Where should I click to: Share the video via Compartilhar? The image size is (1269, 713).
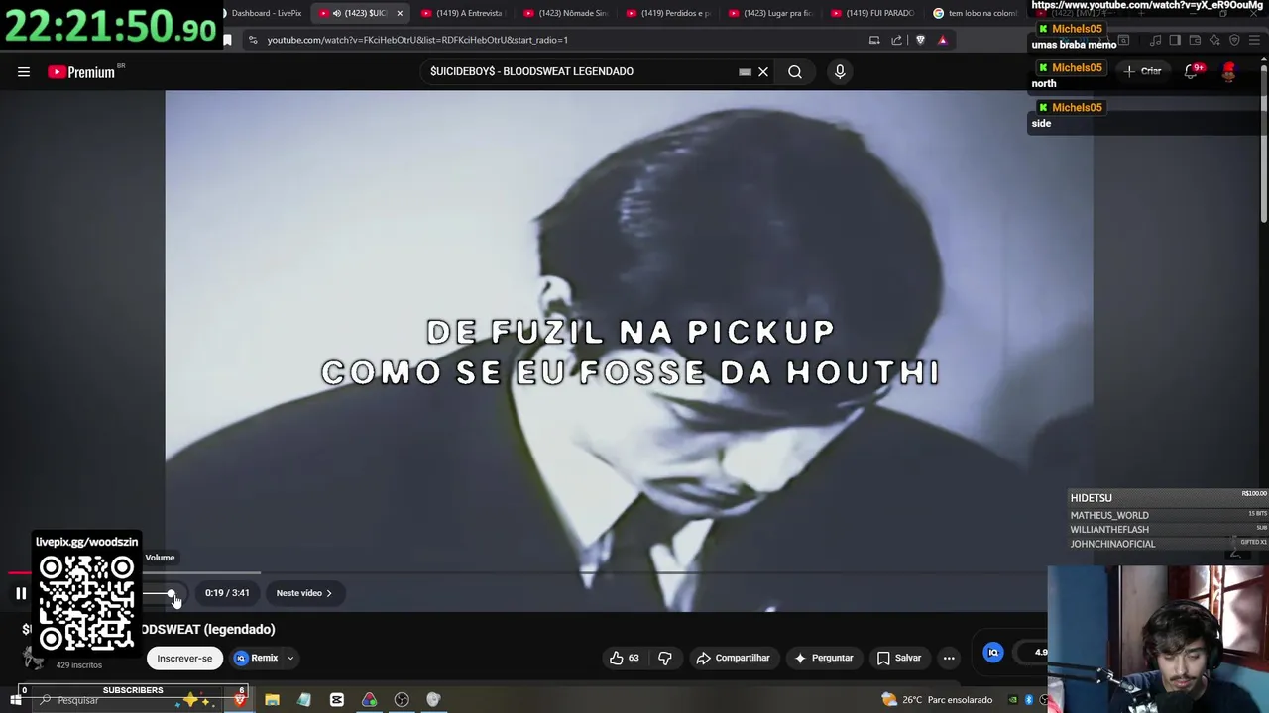pyautogui.click(x=733, y=658)
